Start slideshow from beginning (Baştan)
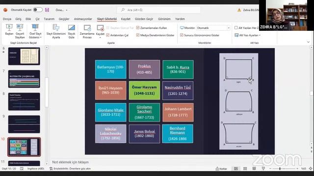 [x=9, y=29]
